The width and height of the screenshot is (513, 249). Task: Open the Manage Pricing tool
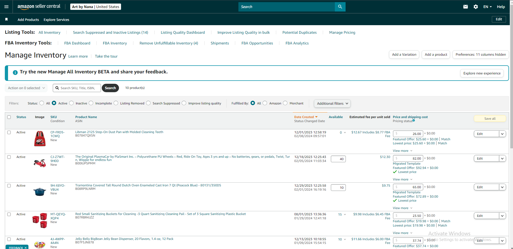342,32
